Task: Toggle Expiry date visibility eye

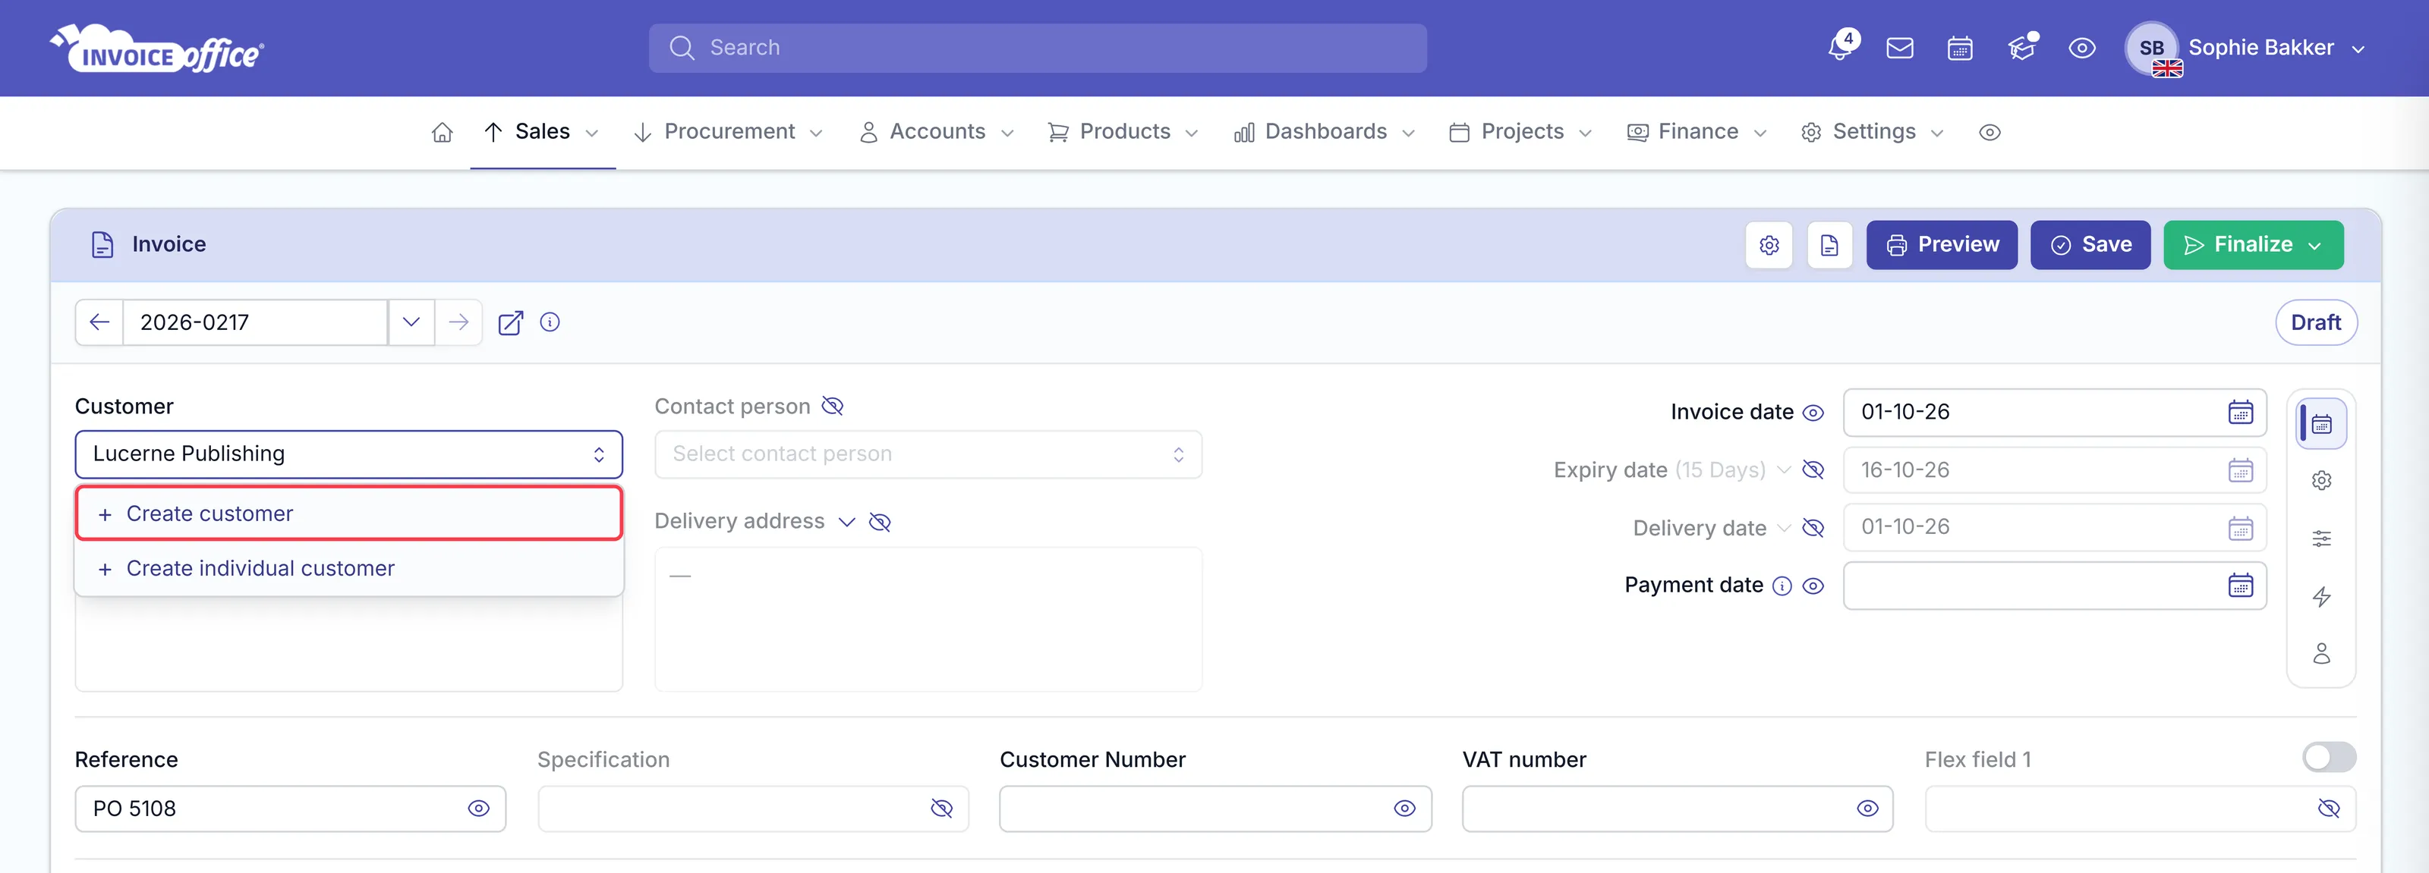Action: [x=1813, y=470]
